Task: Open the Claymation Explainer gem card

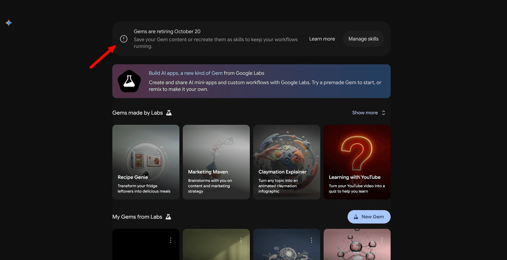Action: (x=287, y=162)
